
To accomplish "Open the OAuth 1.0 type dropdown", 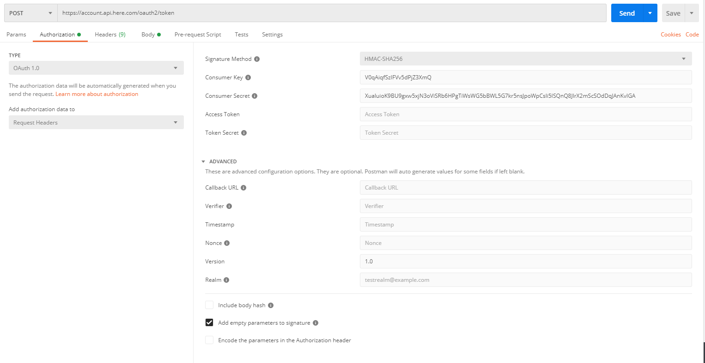I will click(x=96, y=68).
